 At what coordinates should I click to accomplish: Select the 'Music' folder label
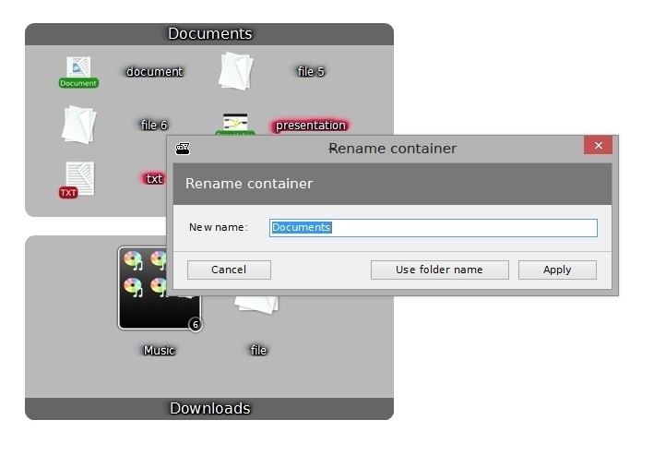pos(159,351)
